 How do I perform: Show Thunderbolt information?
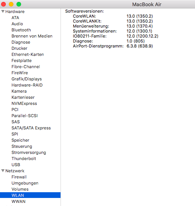click(24, 159)
